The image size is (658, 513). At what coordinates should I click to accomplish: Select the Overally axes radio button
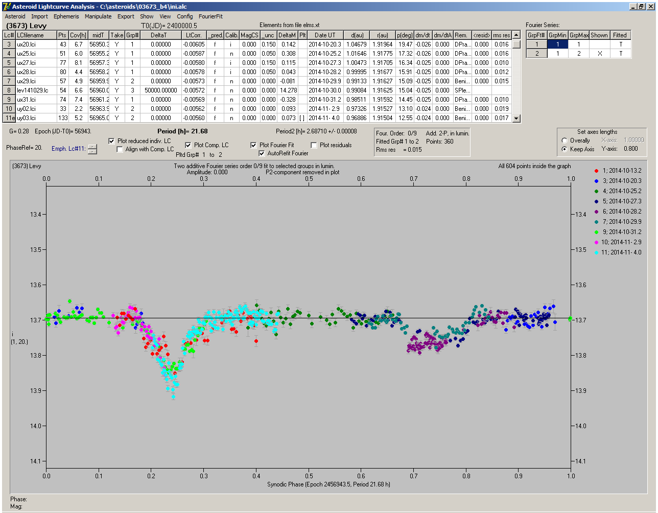565,141
